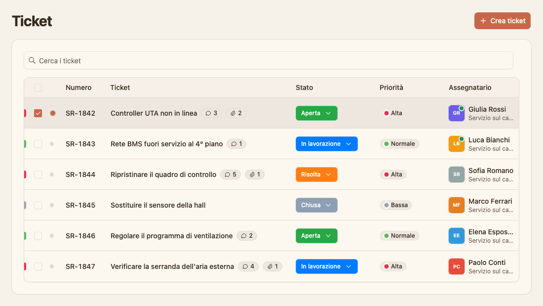Click the status dot for SR-1843
Viewport: 543px width, 306px height.
(x=52, y=144)
